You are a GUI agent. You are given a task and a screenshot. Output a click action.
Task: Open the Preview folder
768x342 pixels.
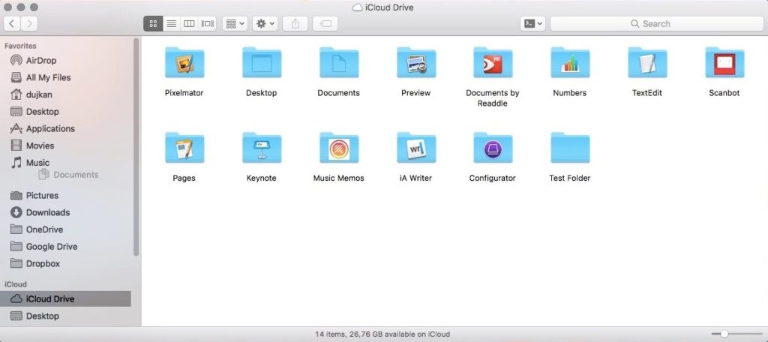pos(416,63)
